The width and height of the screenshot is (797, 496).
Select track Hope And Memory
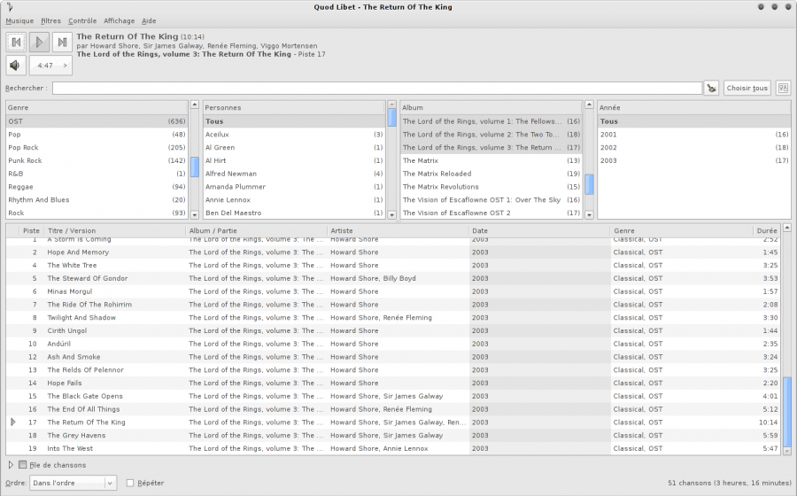(x=393, y=252)
